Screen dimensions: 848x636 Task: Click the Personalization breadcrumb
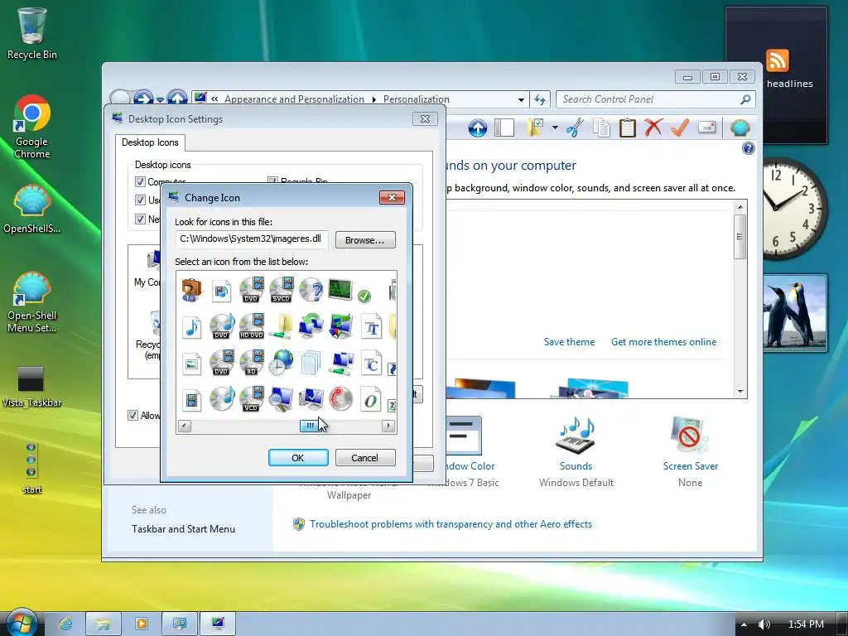416,99
